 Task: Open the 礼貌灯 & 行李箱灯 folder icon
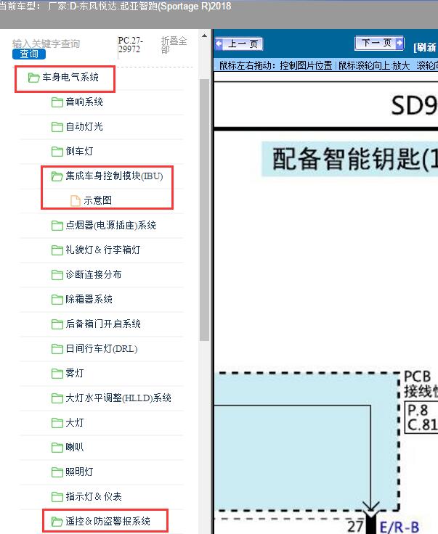[57, 250]
